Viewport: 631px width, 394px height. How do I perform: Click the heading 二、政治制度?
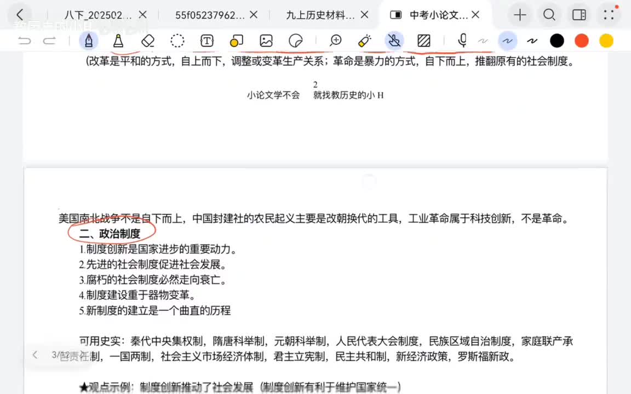tap(110, 234)
